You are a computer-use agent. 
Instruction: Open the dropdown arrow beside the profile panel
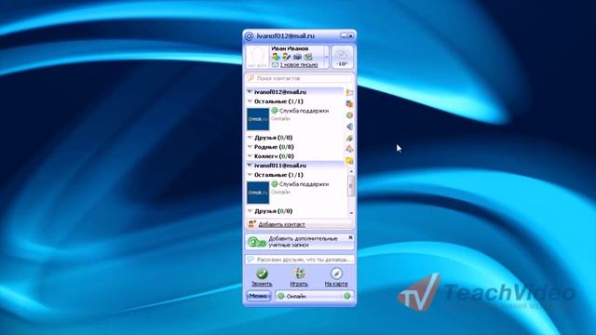326,57
